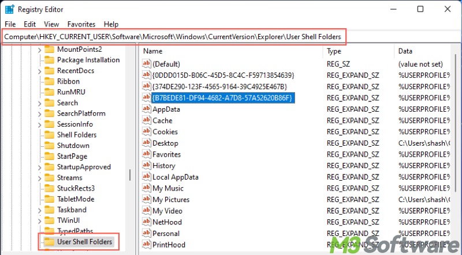
Task: Expand the StartupApproved key
Action: [39, 168]
